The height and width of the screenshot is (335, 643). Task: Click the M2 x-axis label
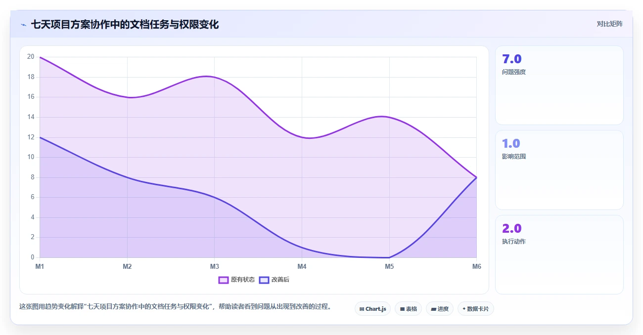pyautogui.click(x=127, y=267)
